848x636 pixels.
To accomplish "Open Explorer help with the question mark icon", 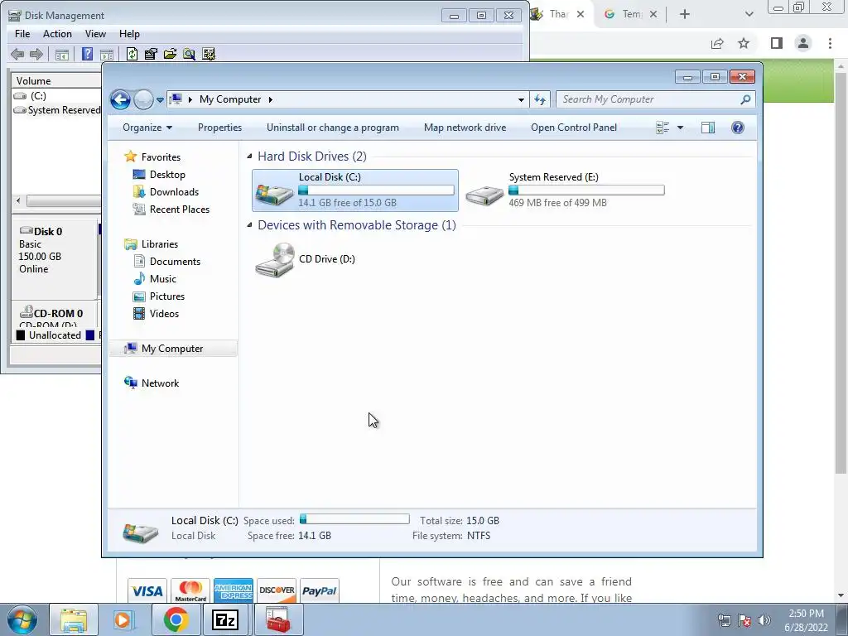I will (738, 128).
